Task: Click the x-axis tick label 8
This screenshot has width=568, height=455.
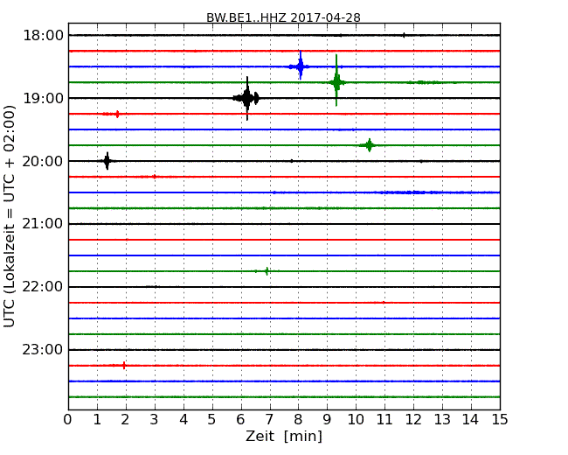Action: pyautogui.click(x=298, y=419)
